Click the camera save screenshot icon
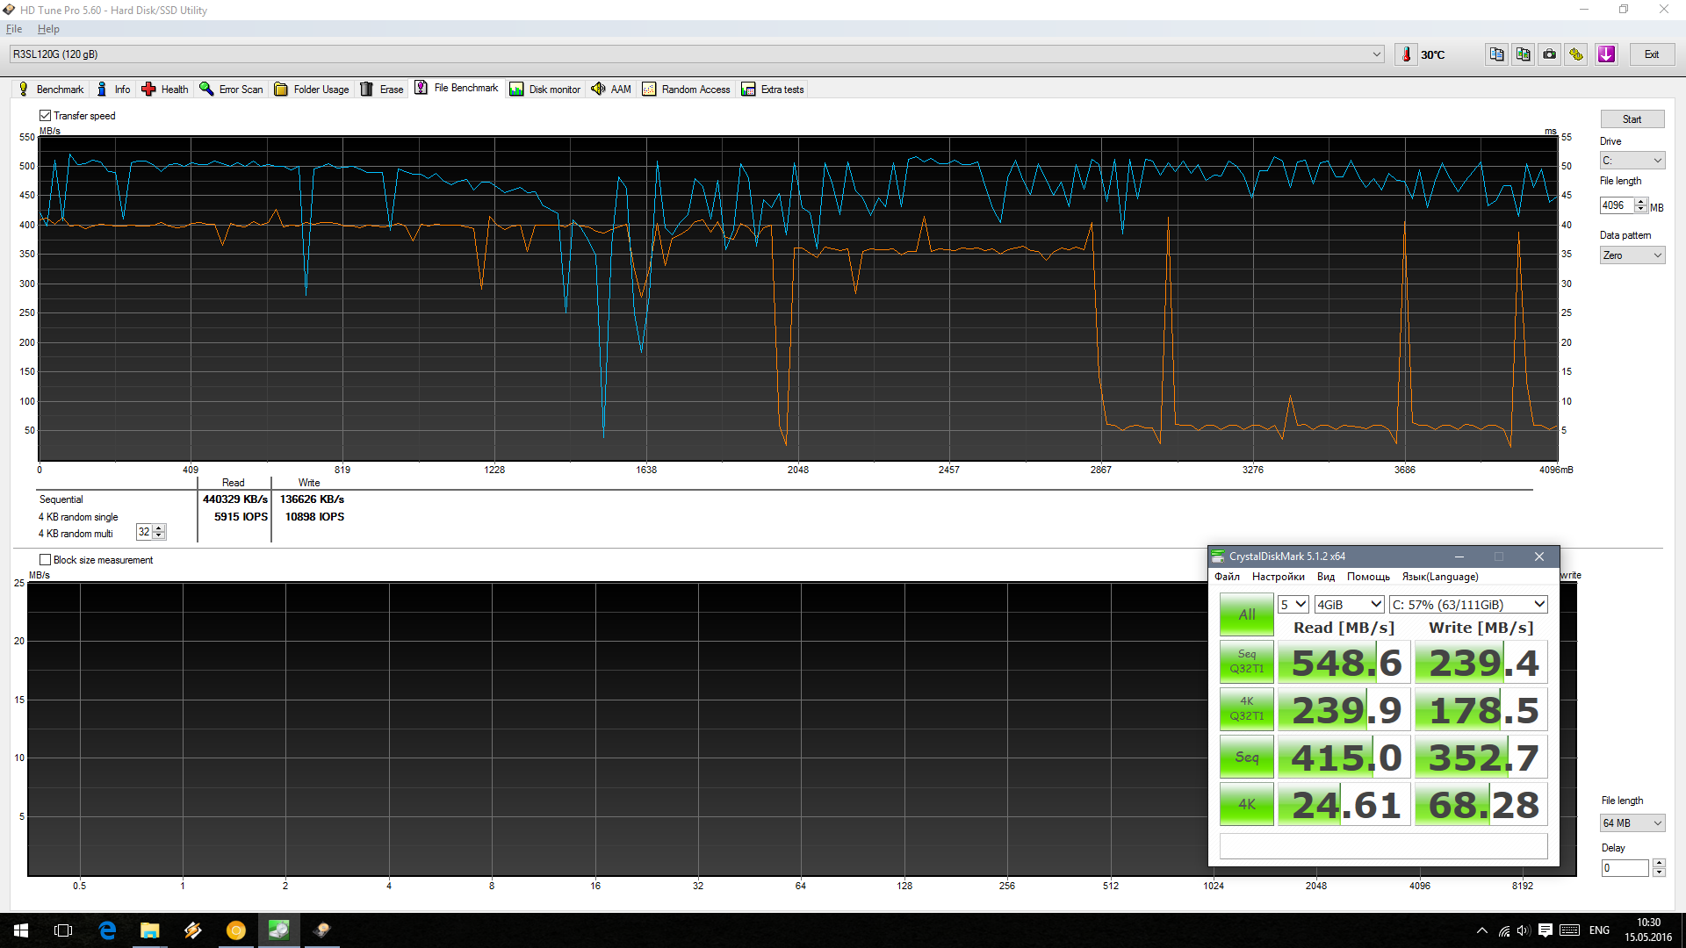1686x948 pixels. click(1550, 54)
